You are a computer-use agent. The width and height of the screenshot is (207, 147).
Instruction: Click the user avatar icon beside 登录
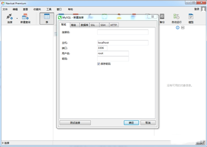(204, 9)
